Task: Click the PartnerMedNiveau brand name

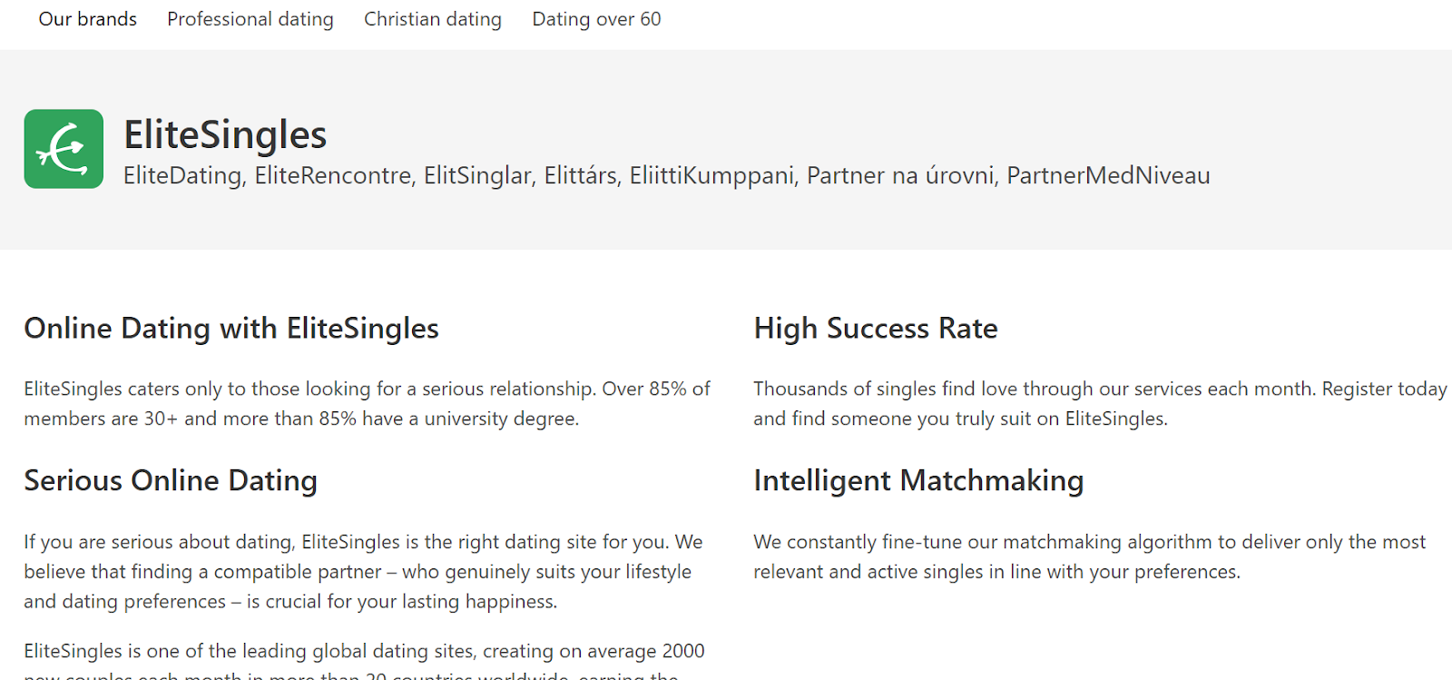Action: (x=1108, y=175)
